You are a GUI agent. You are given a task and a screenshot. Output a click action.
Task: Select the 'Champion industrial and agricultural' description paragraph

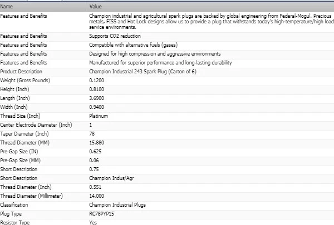(x=212, y=22)
